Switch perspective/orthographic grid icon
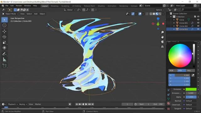201x113 pixels. click(162, 47)
